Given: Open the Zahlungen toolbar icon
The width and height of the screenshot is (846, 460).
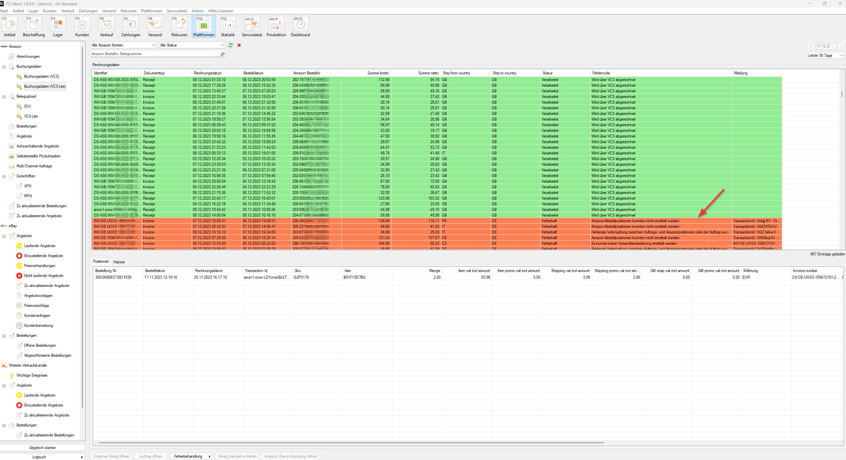Looking at the screenshot, I should coord(131,27).
